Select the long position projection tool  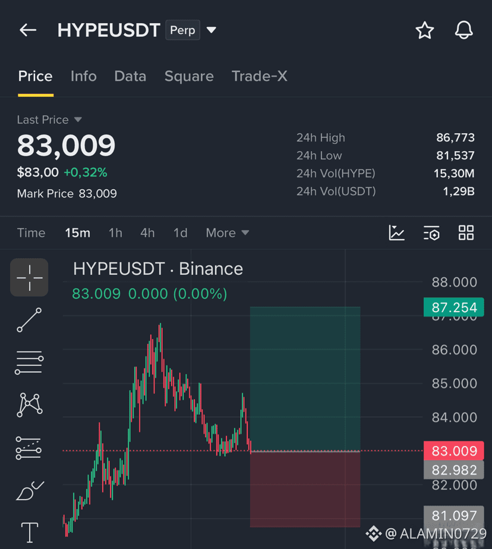pos(29,448)
